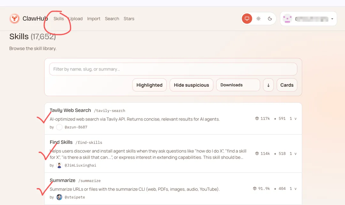
Task: Focus the filter by name input field
Action: pyautogui.click(x=173, y=69)
